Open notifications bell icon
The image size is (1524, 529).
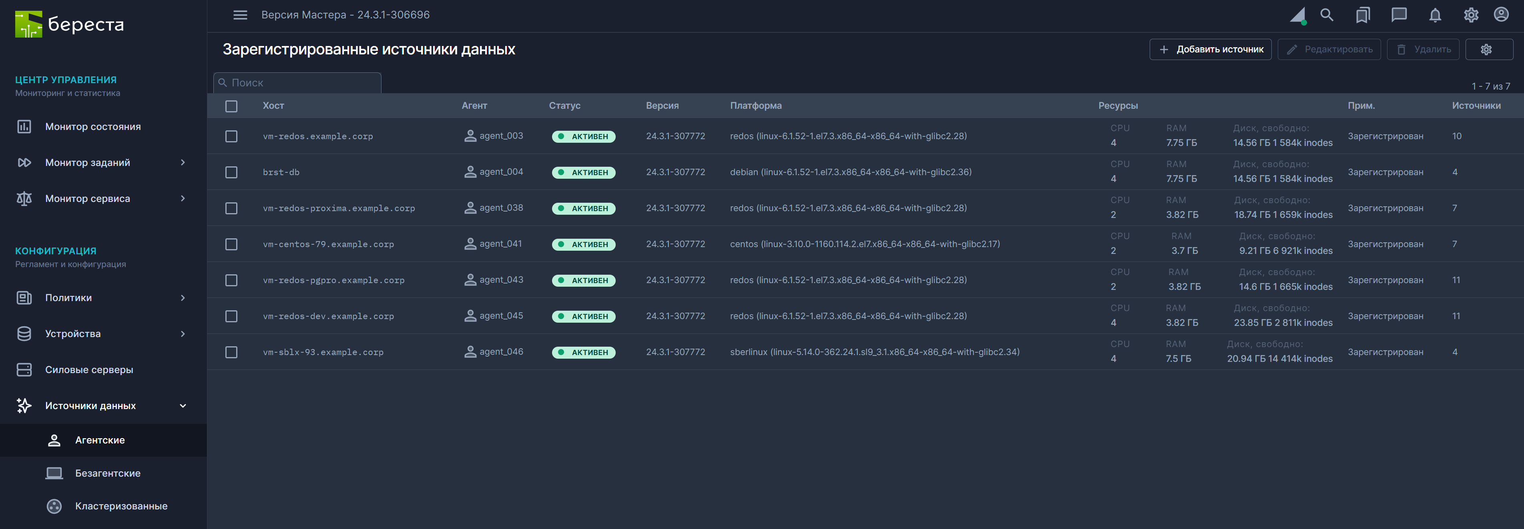1435,15
